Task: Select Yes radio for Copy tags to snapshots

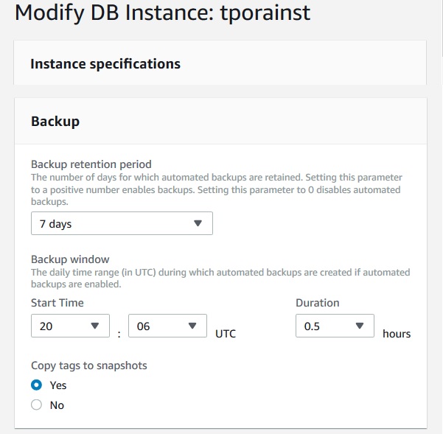Action: 37,385
